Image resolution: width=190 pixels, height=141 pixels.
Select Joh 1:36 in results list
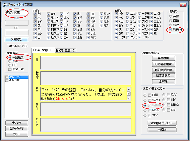pos(15,80)
